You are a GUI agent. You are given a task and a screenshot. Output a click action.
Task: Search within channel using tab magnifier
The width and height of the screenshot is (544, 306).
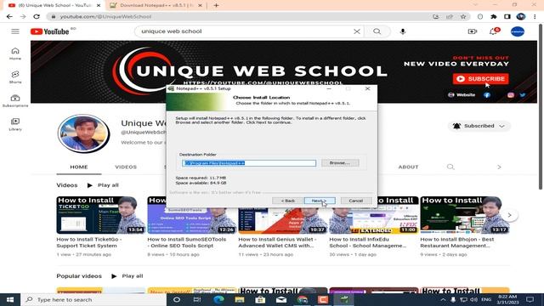(450, 167)
